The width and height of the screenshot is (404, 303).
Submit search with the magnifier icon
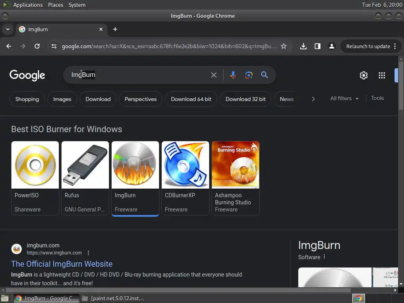[x=265, y=75]
